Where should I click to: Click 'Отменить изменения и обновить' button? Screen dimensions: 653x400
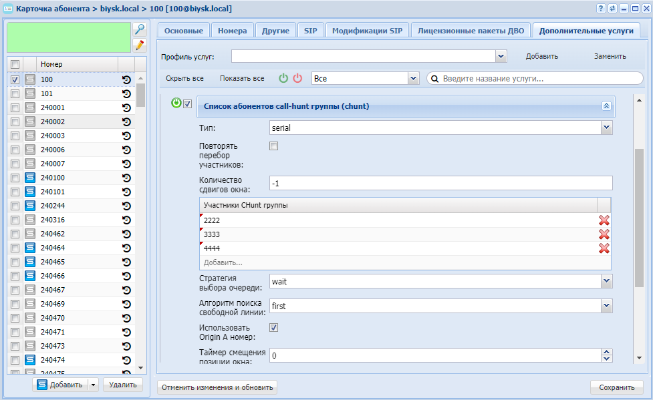click(217, 387)
